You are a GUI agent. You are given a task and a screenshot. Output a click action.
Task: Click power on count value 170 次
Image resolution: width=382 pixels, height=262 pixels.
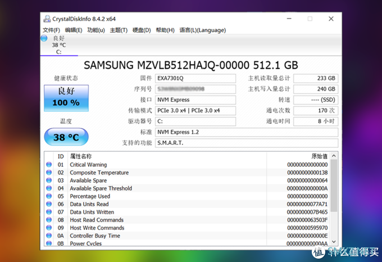[316, 110]
